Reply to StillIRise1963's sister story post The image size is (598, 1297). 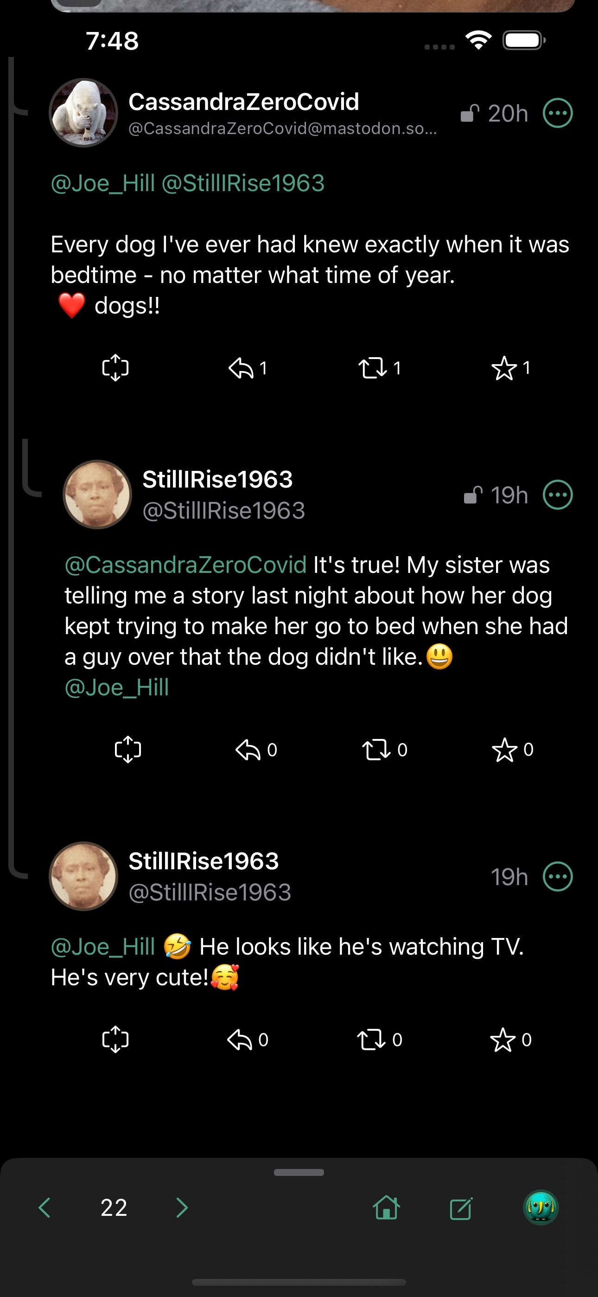coord(248,750)
